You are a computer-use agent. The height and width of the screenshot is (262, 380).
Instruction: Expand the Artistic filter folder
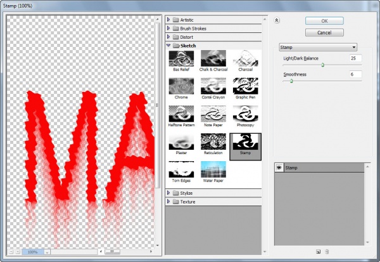[x=168, y=20]
